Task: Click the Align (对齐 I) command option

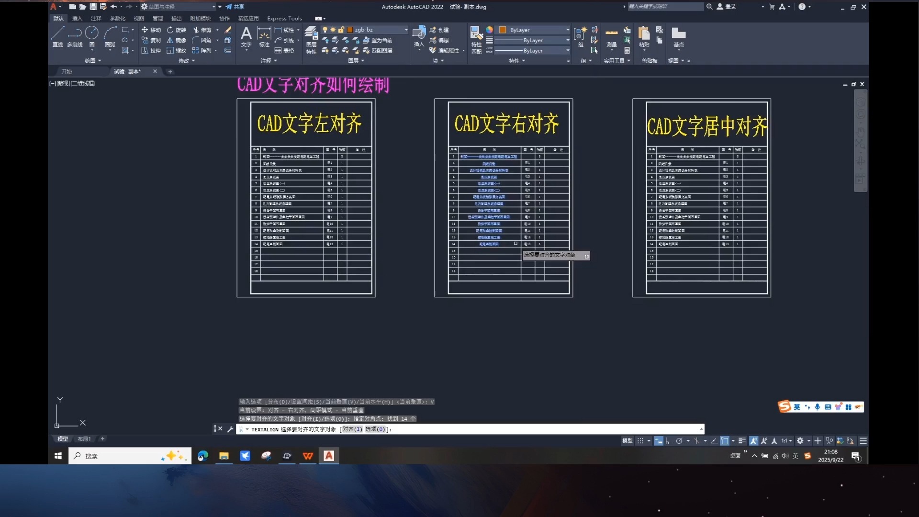Action: tap(352, 429)
